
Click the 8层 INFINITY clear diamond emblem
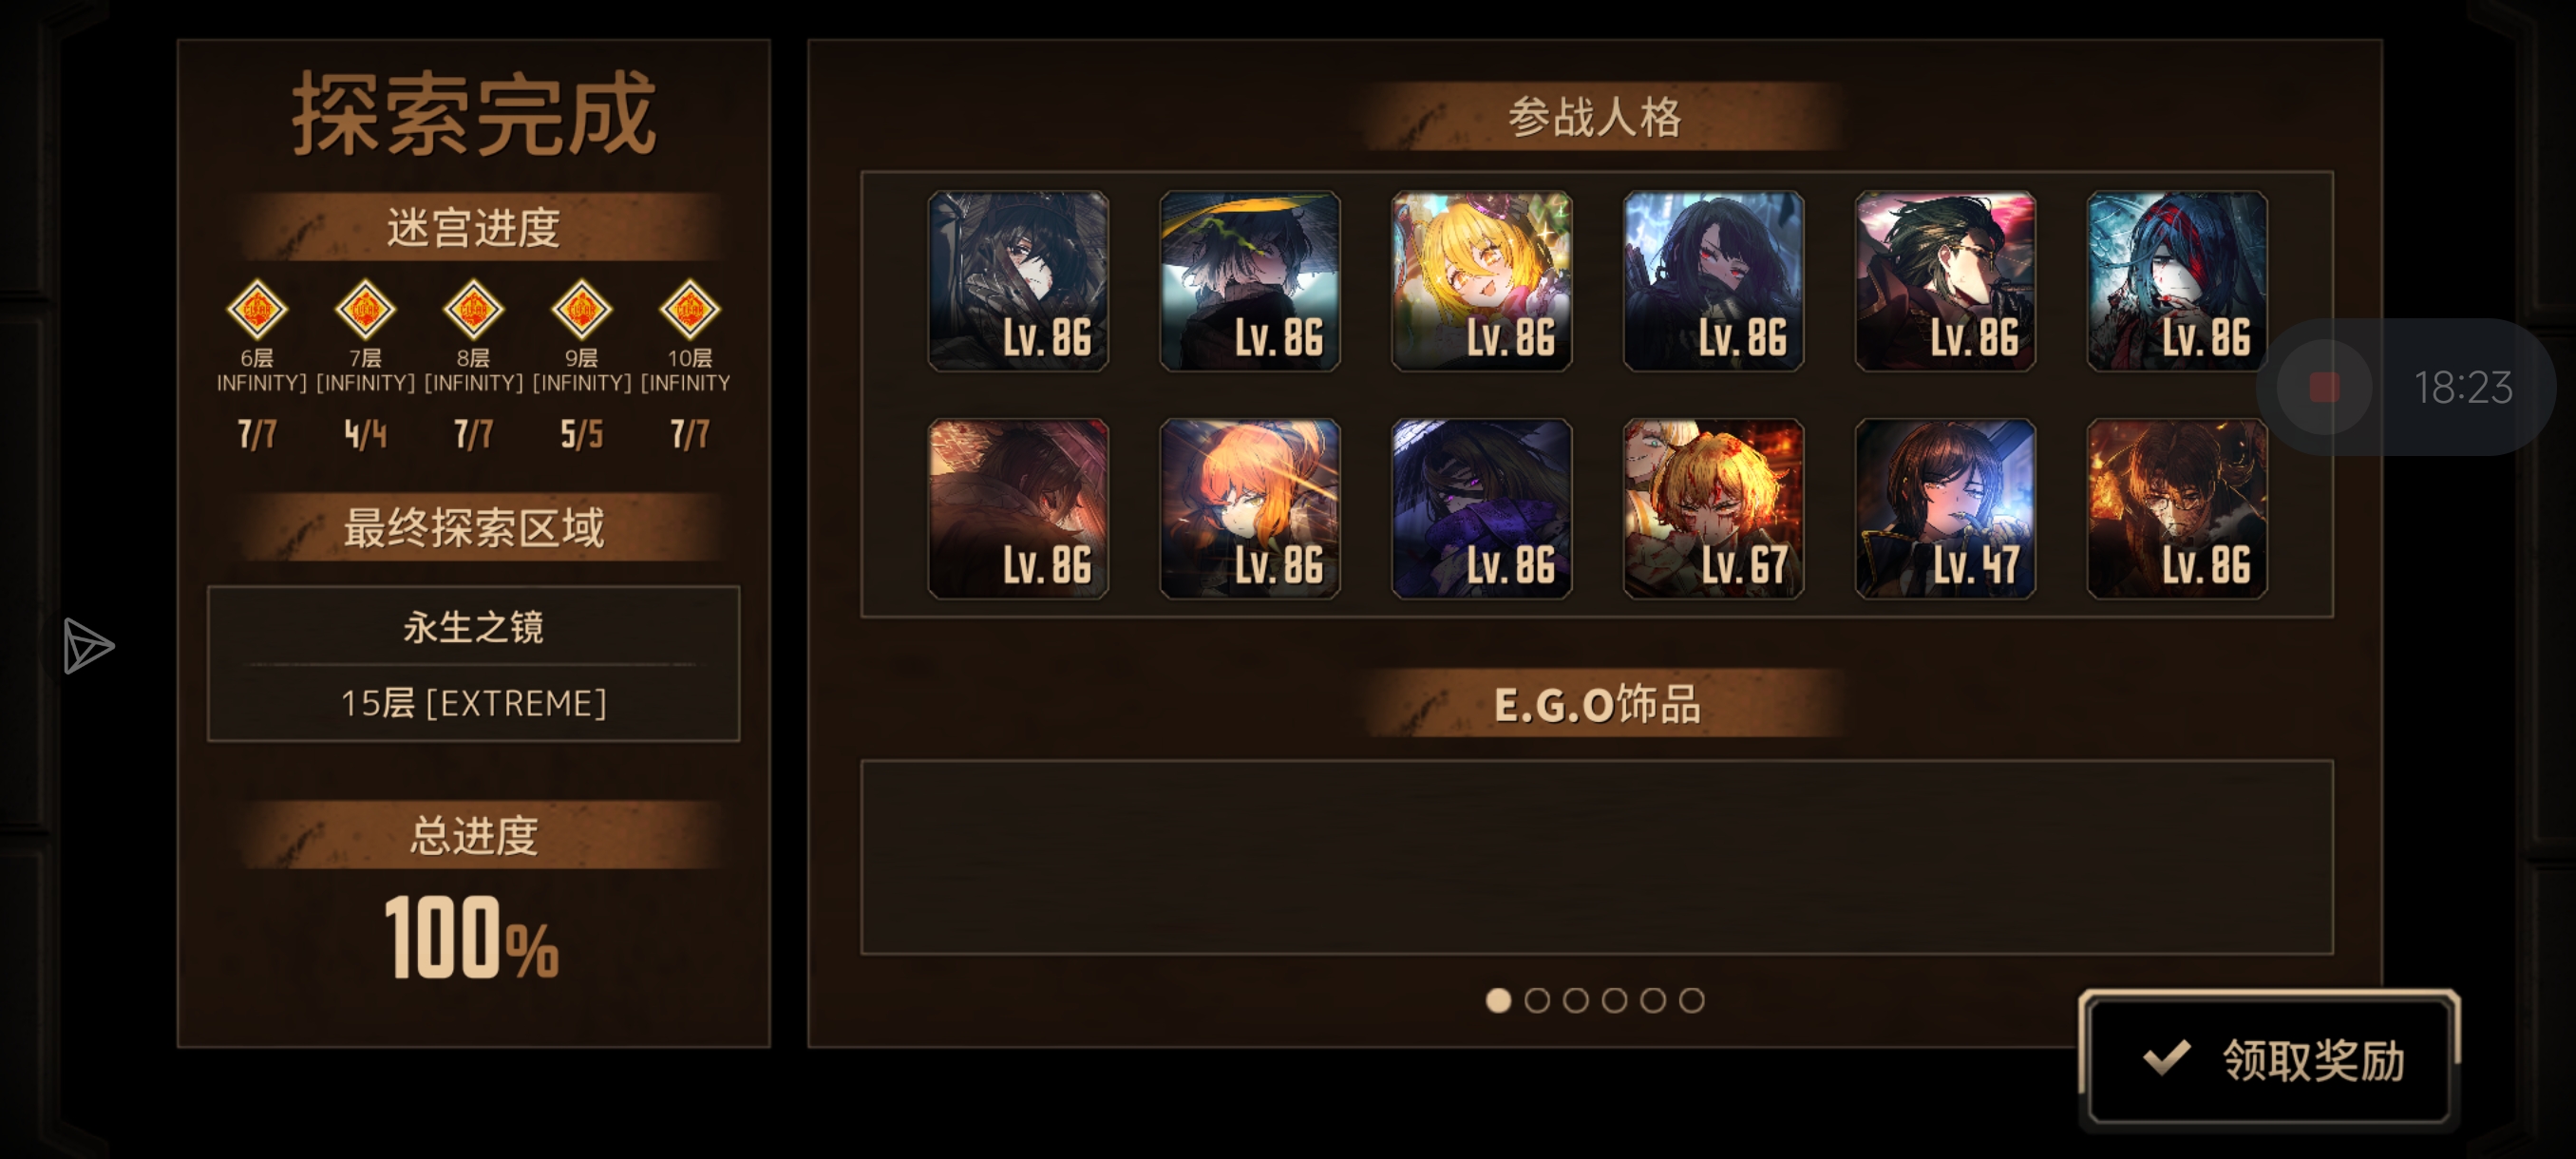click(x=473, y=309)
